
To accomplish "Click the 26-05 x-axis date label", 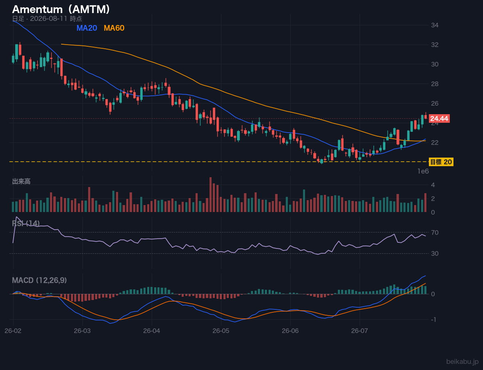I will click(221, 331).
